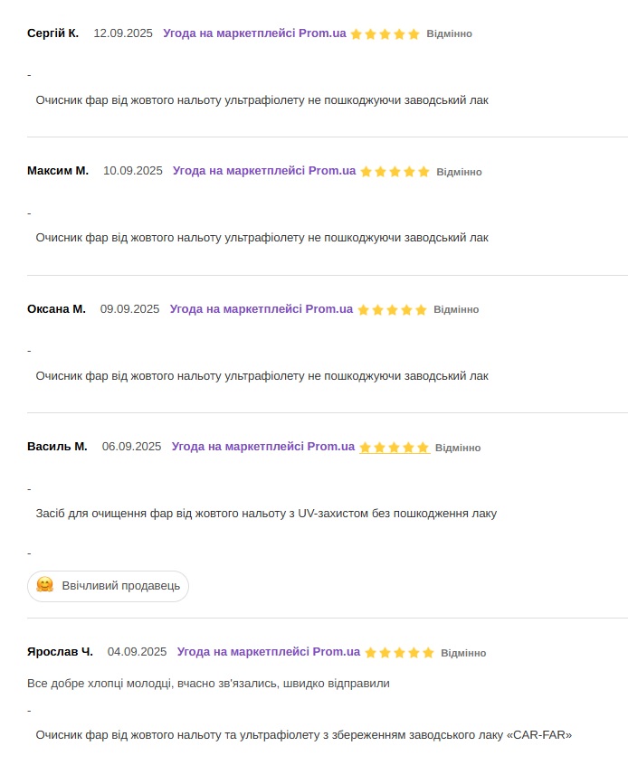Click the 12.09.2025 review date
The width and height of the screenshot is (628, 765).
point(121,33)
